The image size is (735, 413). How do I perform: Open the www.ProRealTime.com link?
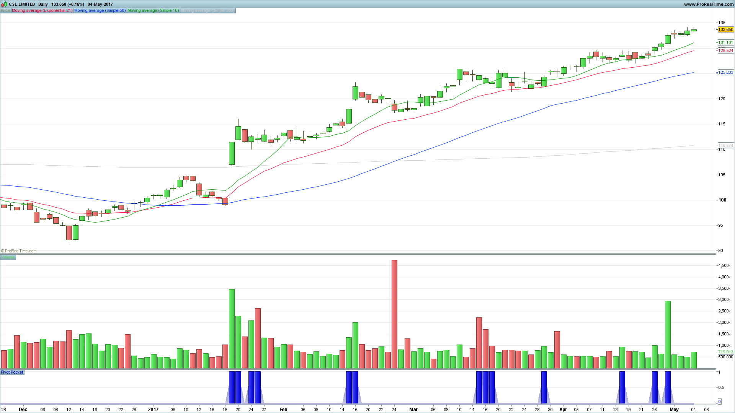click(709, 4)
